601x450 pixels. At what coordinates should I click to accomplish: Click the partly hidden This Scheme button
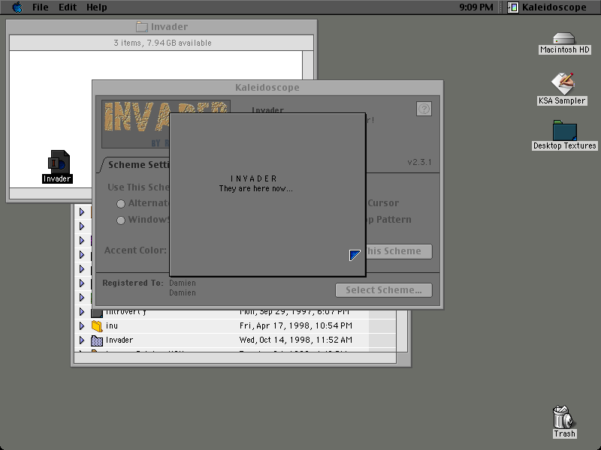click(399, 251)
